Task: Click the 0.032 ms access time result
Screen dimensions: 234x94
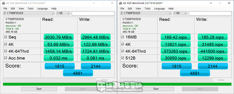Action: pyautogui.click(x=59, y=58)
